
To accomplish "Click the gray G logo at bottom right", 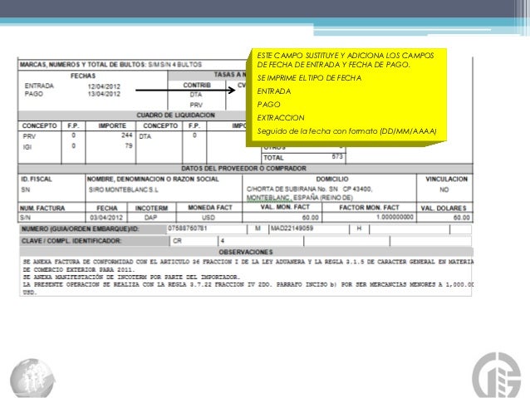I will pyautogui.click(x=497, y=376).
